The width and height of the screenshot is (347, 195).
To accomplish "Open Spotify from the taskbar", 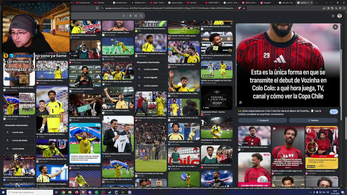I will 97,192.
